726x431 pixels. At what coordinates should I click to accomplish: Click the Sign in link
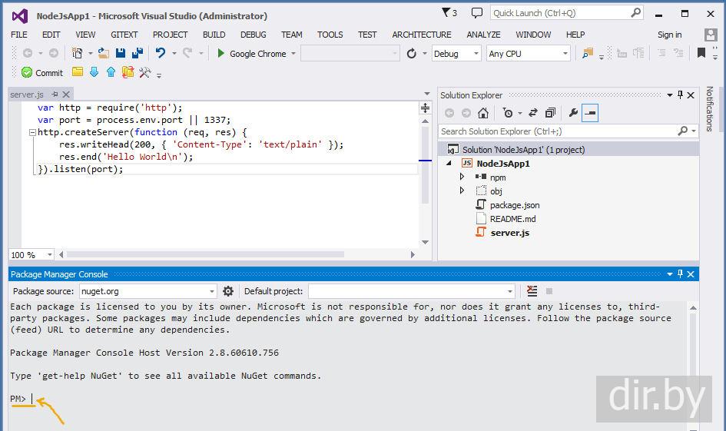tap(669, 35)
